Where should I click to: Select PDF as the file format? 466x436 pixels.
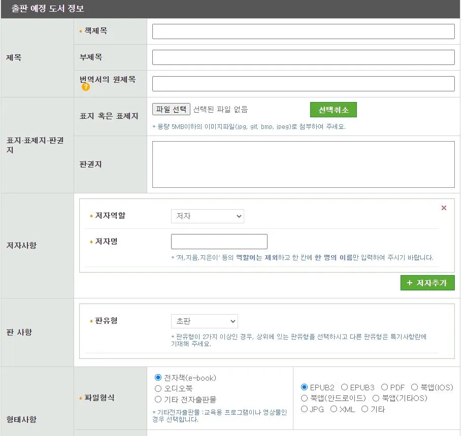point(385,387)
